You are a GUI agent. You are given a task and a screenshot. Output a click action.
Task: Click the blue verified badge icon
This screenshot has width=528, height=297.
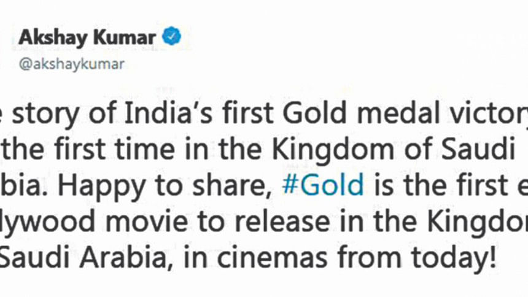tap(172, 36)
